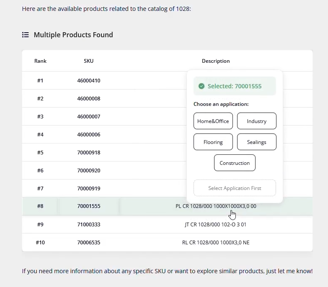Click the Multiple Products Found heading
328x287 pixels.
click(x=73, y=35)
